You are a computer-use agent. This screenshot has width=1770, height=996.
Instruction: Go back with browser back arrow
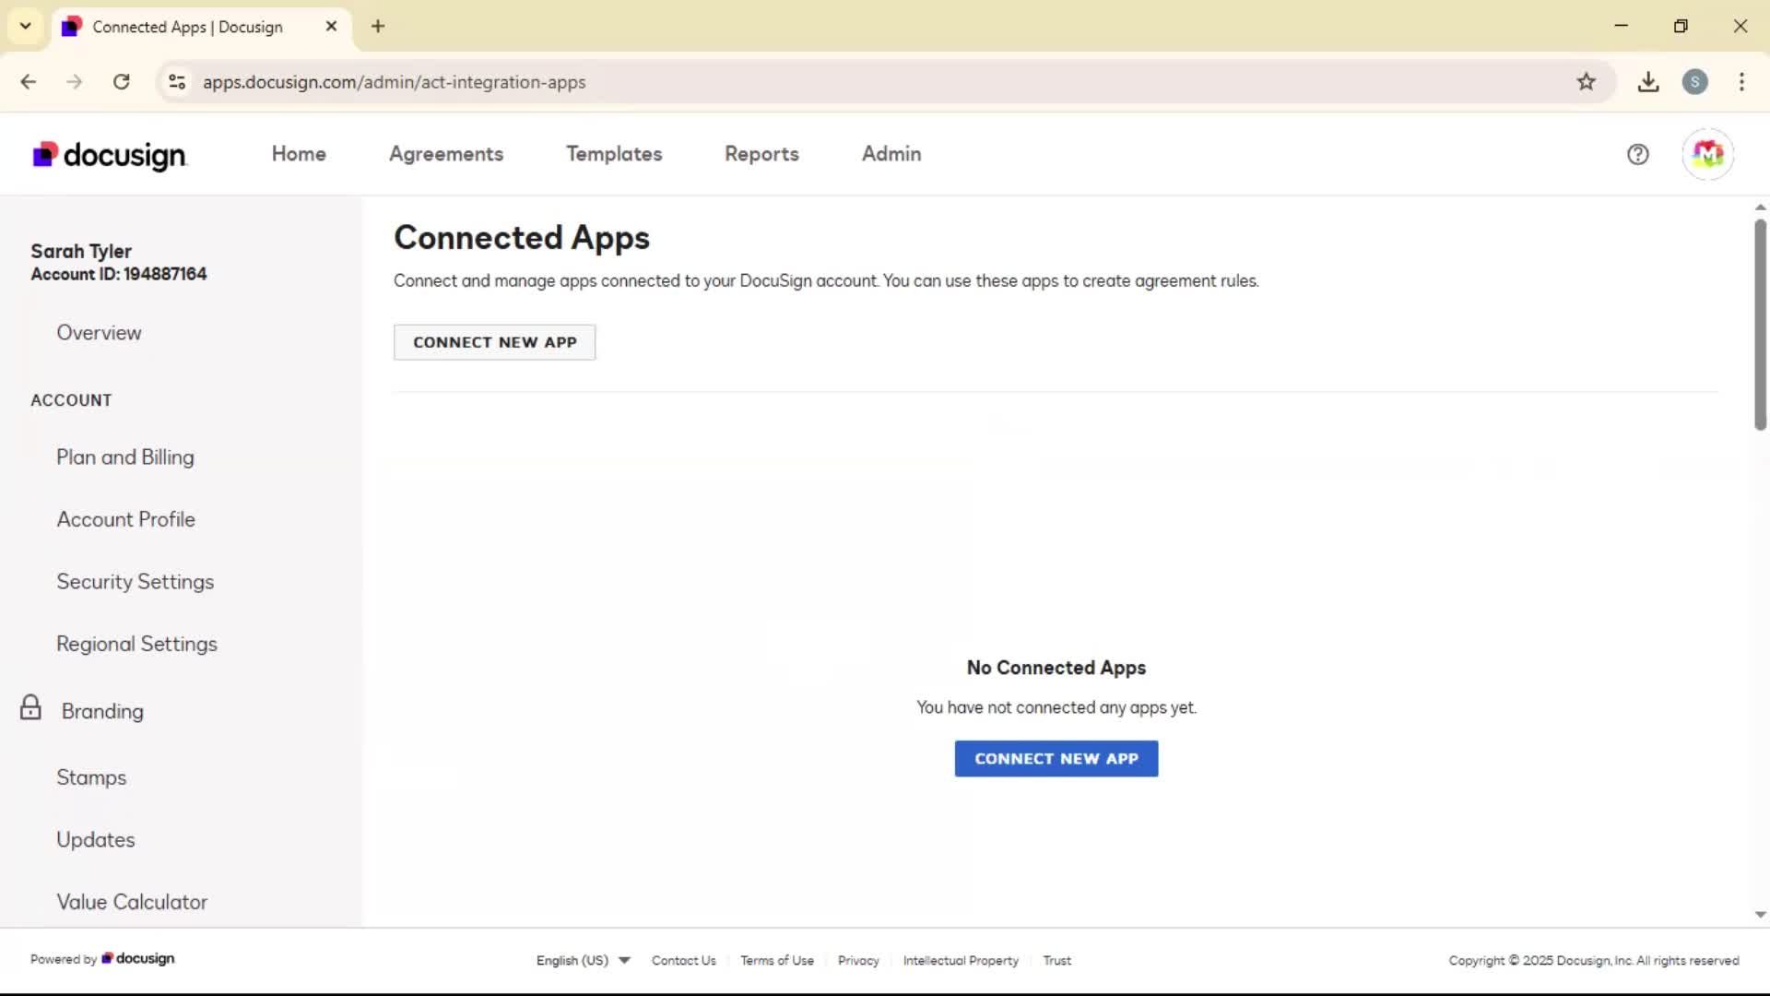click(29, 82)
